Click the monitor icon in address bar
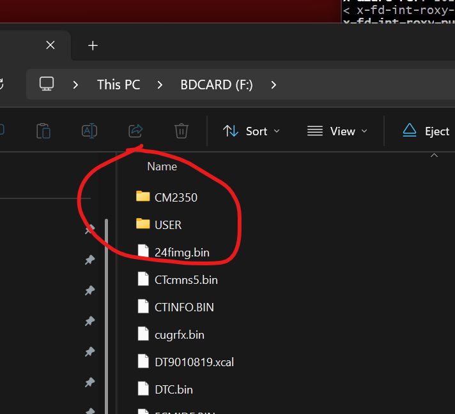 tap(47, 84)
